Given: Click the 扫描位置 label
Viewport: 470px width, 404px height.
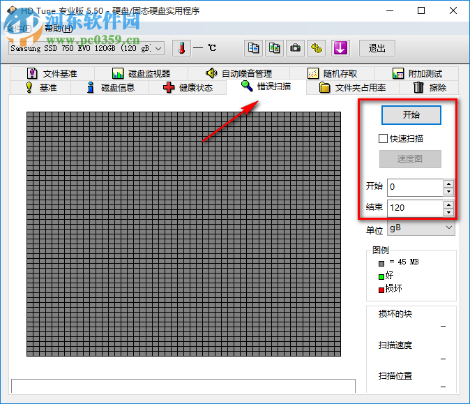Looking at the screenshot, I should click(x=395, y=376).
